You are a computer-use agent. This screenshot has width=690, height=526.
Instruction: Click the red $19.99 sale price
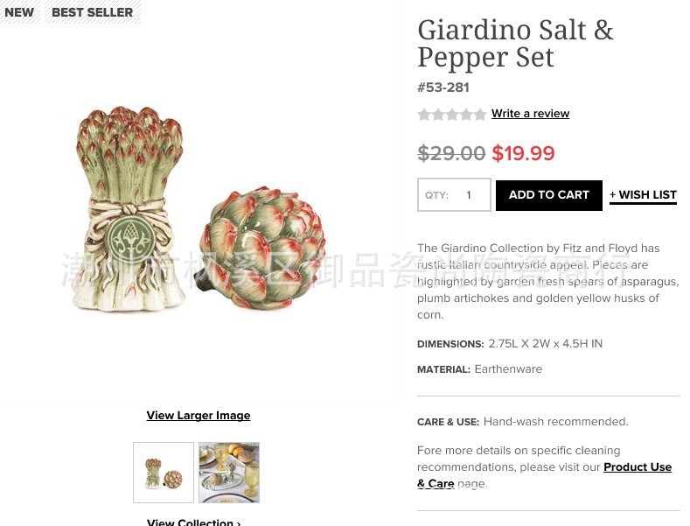tap(523, 154)
